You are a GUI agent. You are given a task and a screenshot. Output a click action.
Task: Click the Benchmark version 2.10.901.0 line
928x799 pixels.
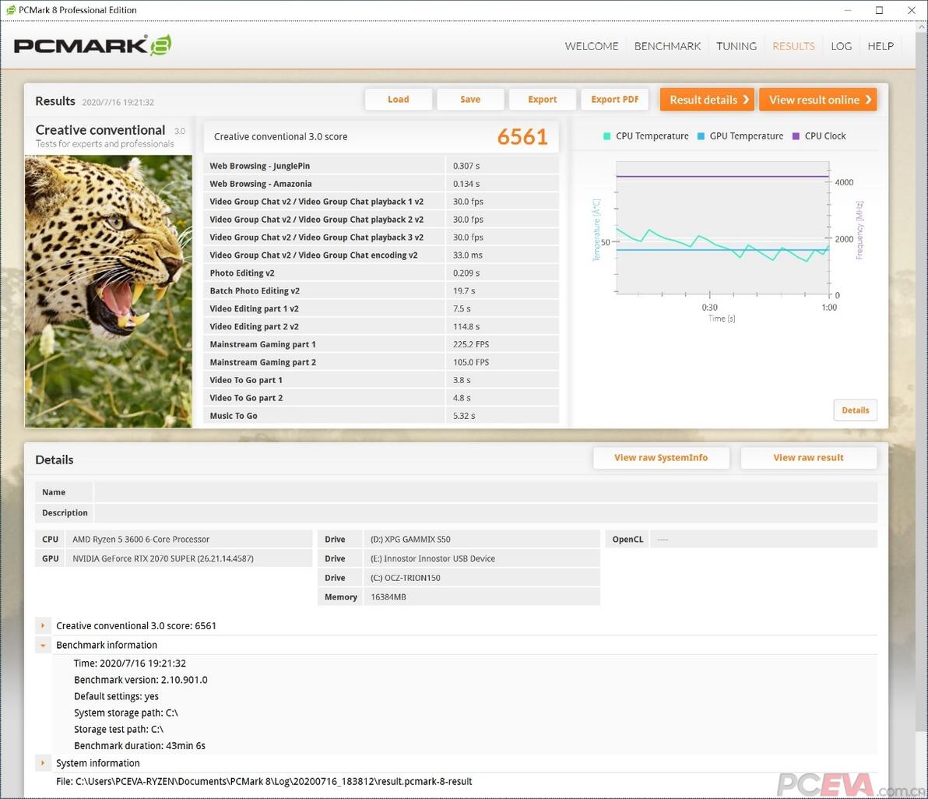(141, 679)
